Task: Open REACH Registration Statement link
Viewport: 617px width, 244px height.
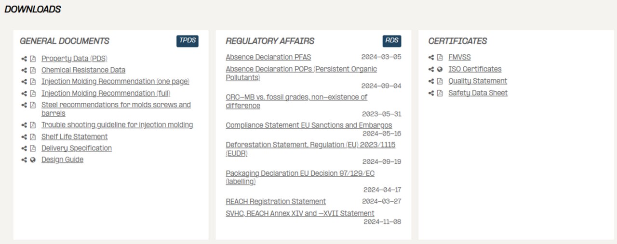Action: coord(276,202)
